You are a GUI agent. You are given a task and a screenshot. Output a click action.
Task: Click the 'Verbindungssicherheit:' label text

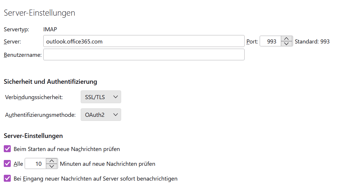[34, 97]
